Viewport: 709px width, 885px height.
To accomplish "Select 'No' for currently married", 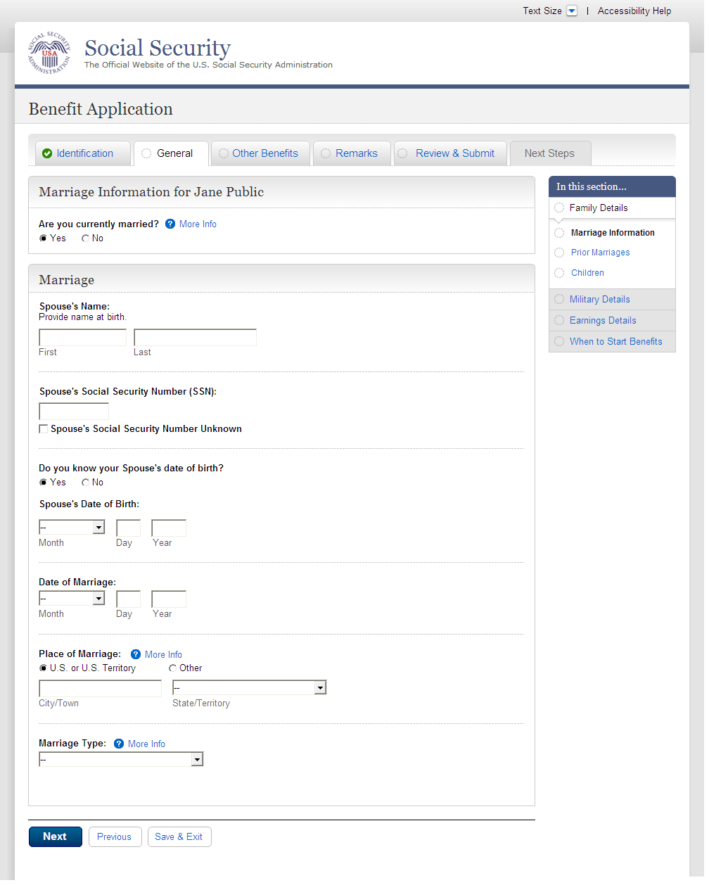I will (x=86, y=238).
